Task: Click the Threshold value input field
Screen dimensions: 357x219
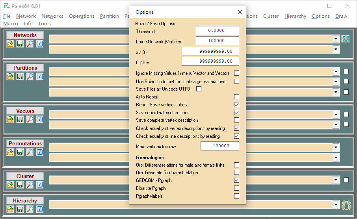Action: coord(218,31)
